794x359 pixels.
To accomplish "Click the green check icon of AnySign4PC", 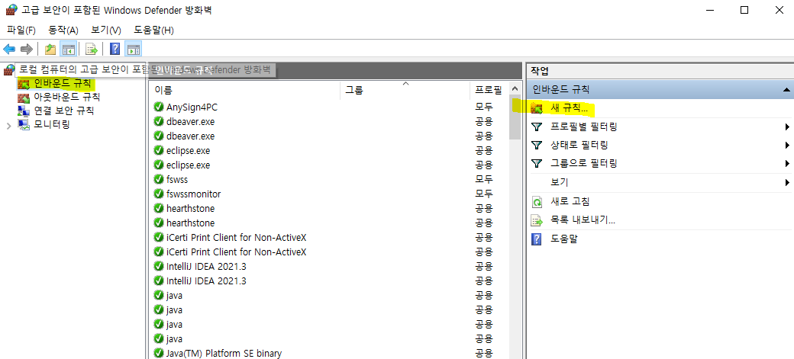I will coord(159,107).
